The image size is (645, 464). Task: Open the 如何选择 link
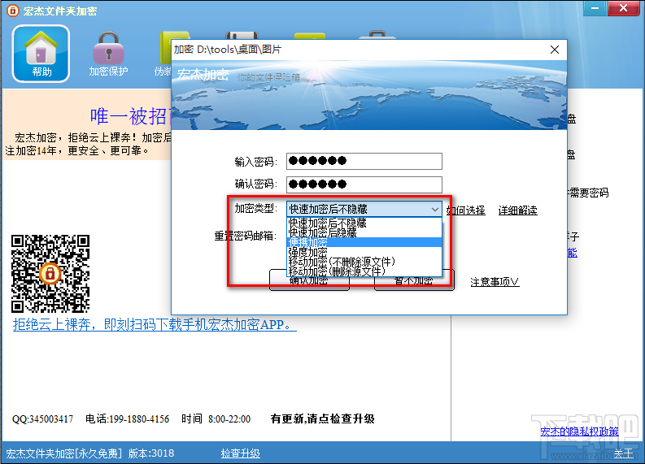[x=466, y=210]
